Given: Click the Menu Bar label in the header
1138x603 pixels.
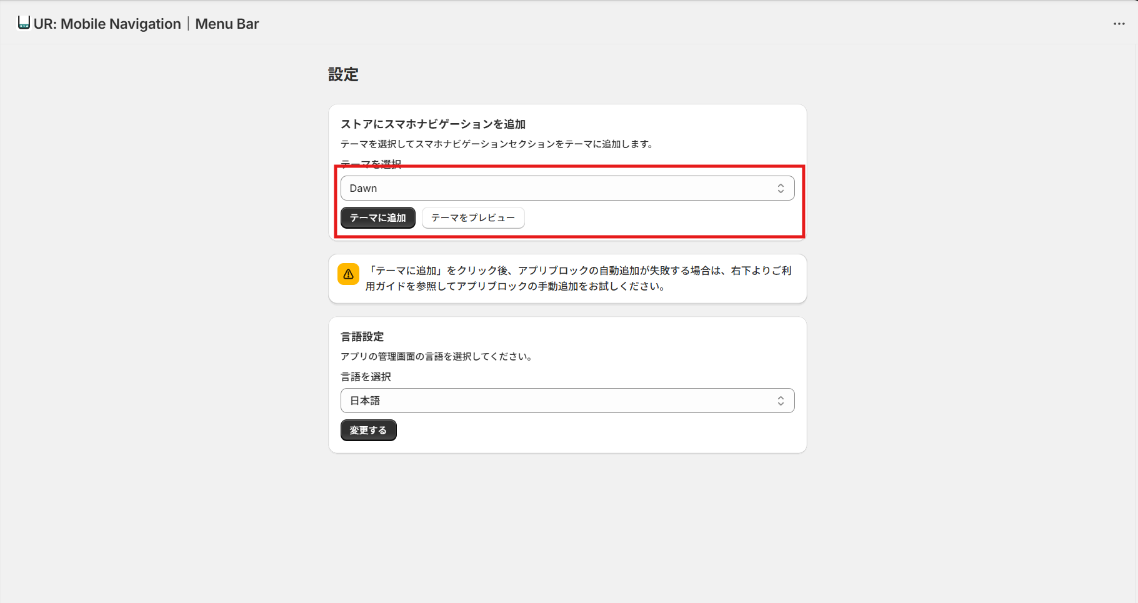Looking at the screenshot, I should (x=227, y=24).
